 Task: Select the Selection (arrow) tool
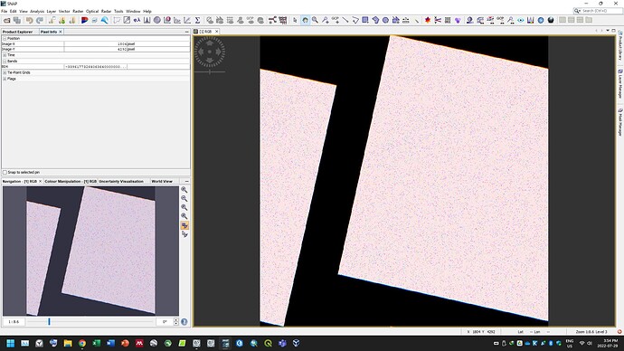click(295, 20)
